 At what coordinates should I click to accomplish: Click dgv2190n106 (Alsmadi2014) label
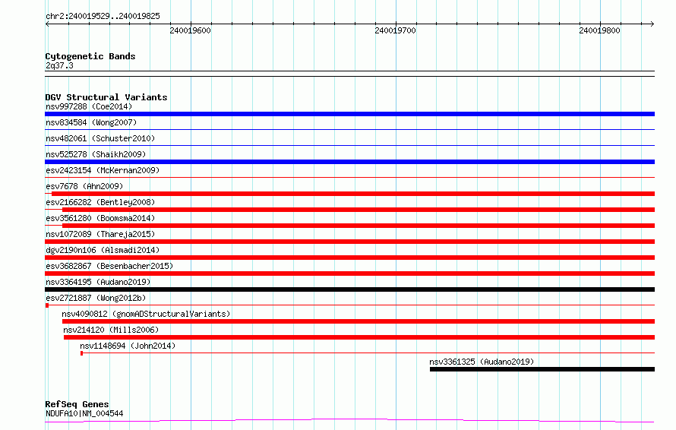[103, 250]
